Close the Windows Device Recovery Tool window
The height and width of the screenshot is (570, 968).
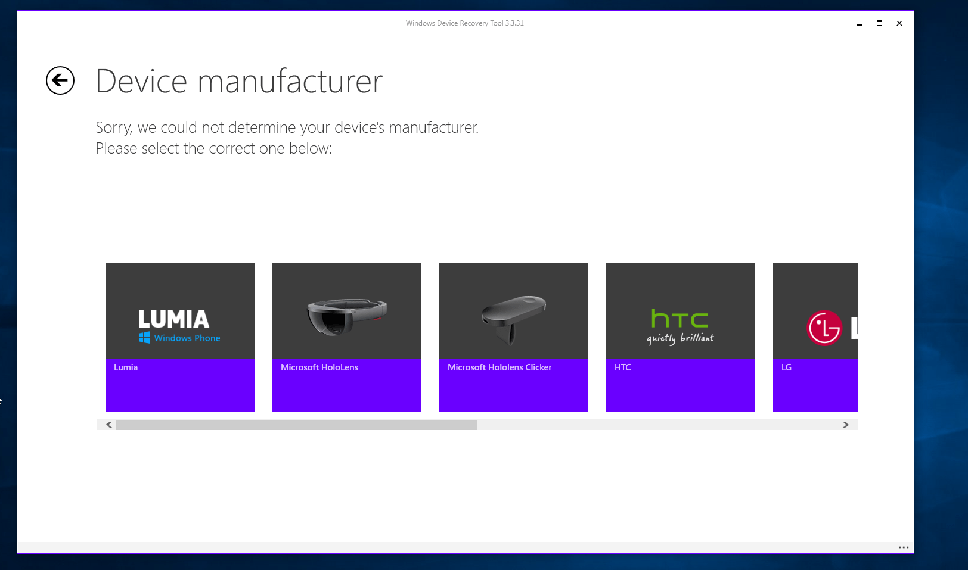coord(899,23)
